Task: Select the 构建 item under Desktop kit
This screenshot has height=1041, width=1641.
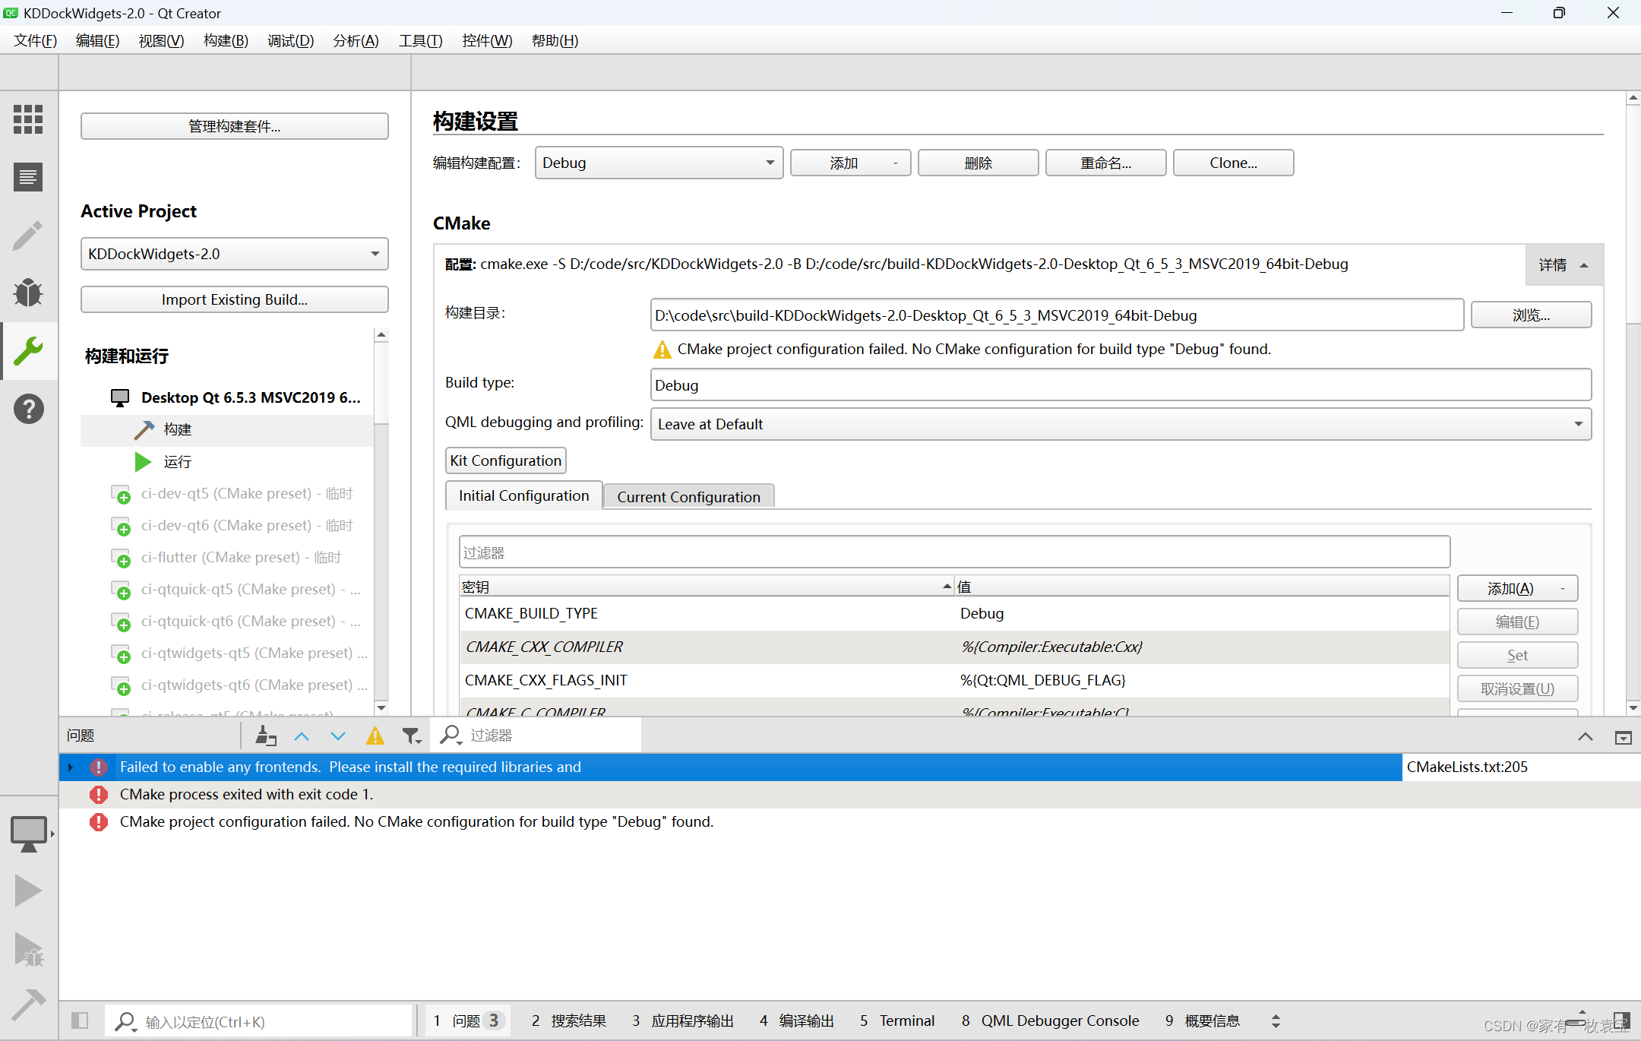Action: (226, 429)
